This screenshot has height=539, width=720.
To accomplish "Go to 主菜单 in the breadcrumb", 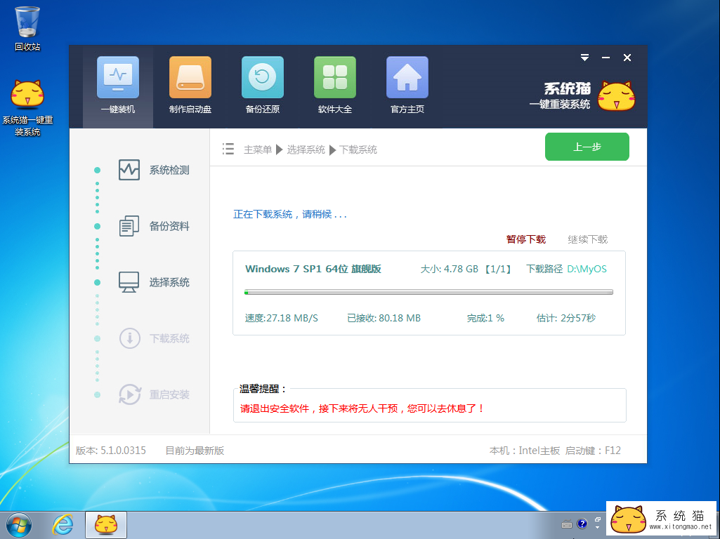I will click(x=258, y=150).
